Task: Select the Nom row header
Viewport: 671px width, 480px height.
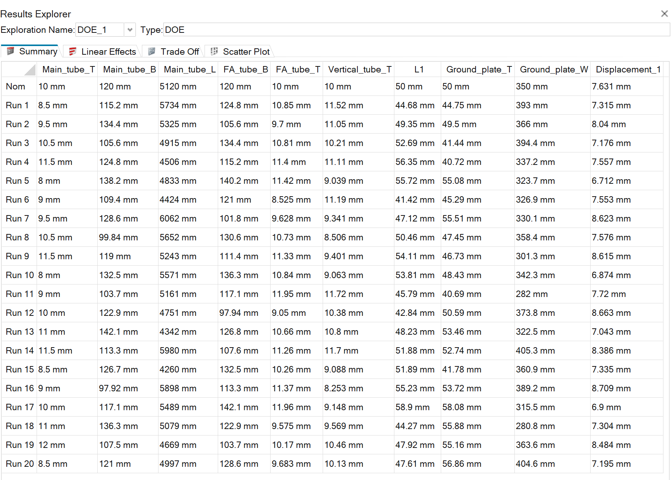Action: coord(16,86)
